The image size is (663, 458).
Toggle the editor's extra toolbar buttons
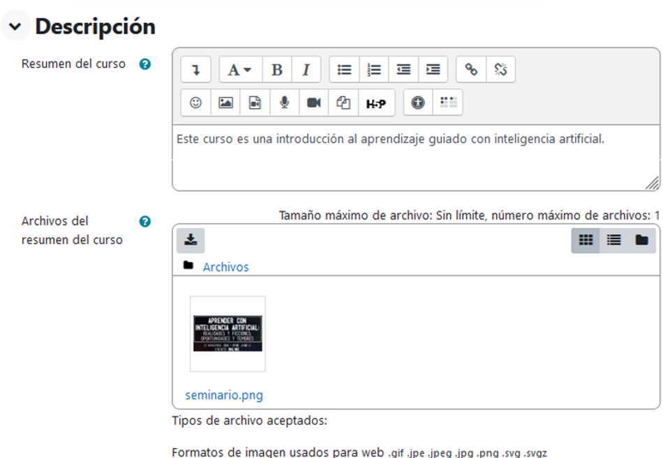pyautogui.click(x=195, y=70)
